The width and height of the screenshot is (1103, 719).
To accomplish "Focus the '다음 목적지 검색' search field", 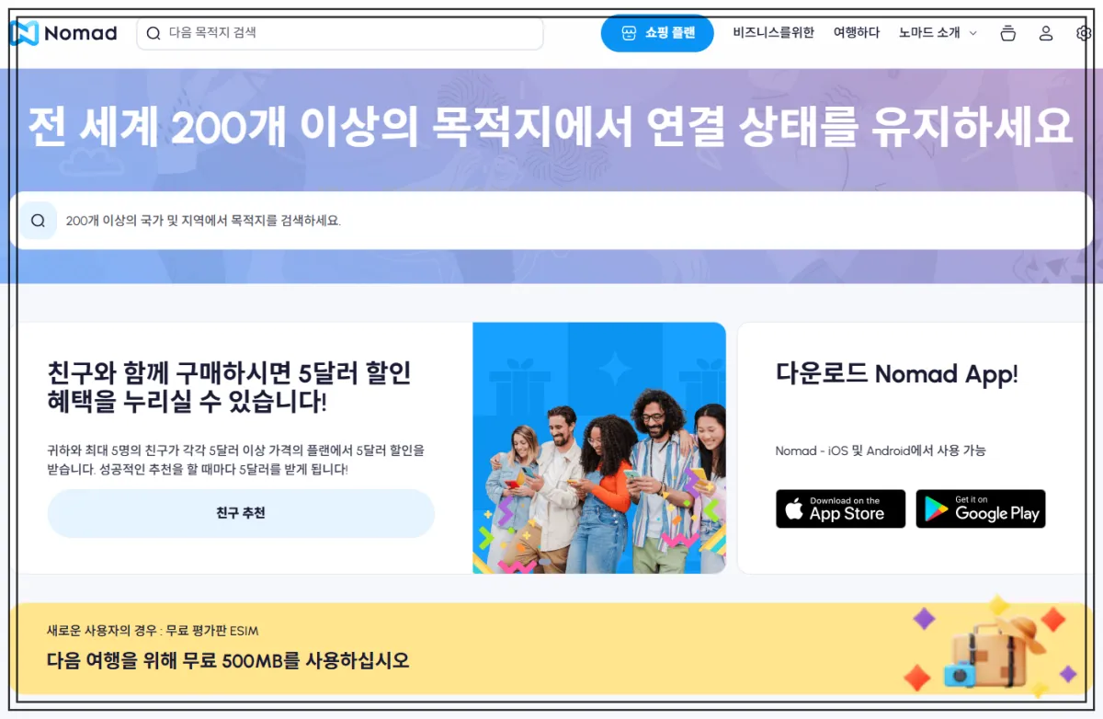I will tap(340, 33).
